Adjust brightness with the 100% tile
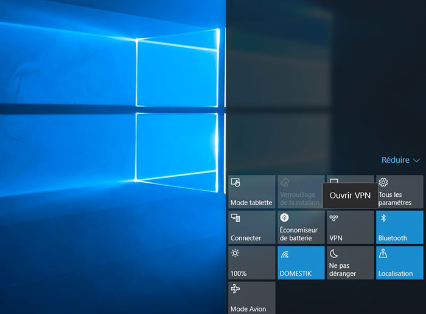 251,263
